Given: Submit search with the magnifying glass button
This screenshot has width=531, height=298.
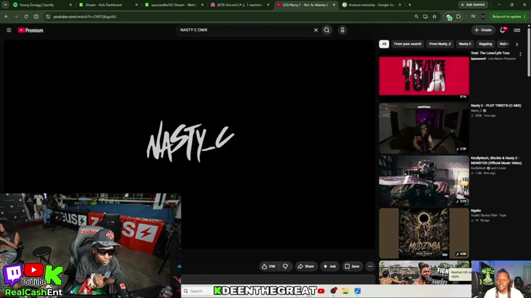Looking at the screenshot, I should click(x=327, y=30).
